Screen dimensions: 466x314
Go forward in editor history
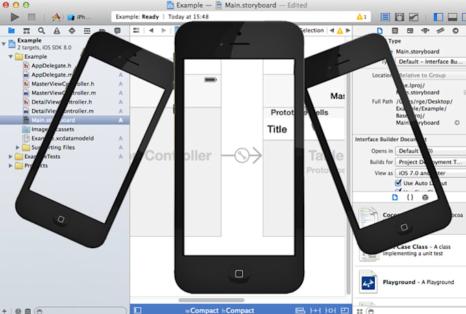point(164,30)
